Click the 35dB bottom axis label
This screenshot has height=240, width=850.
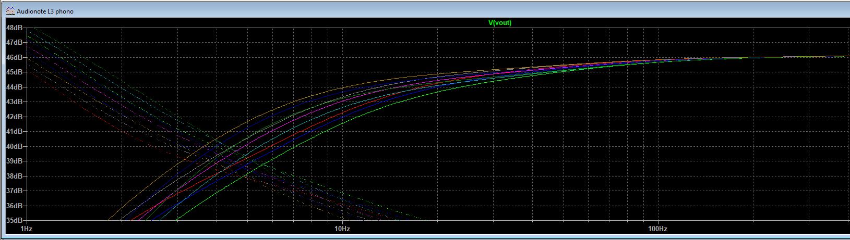coord(14,221)
